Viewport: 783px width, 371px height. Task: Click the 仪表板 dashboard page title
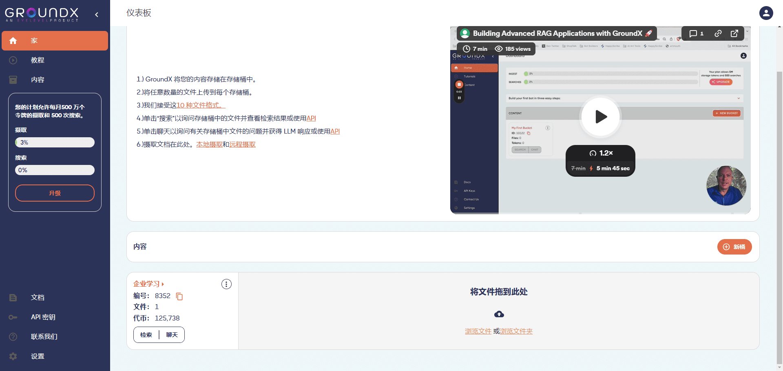click(139, 13)
